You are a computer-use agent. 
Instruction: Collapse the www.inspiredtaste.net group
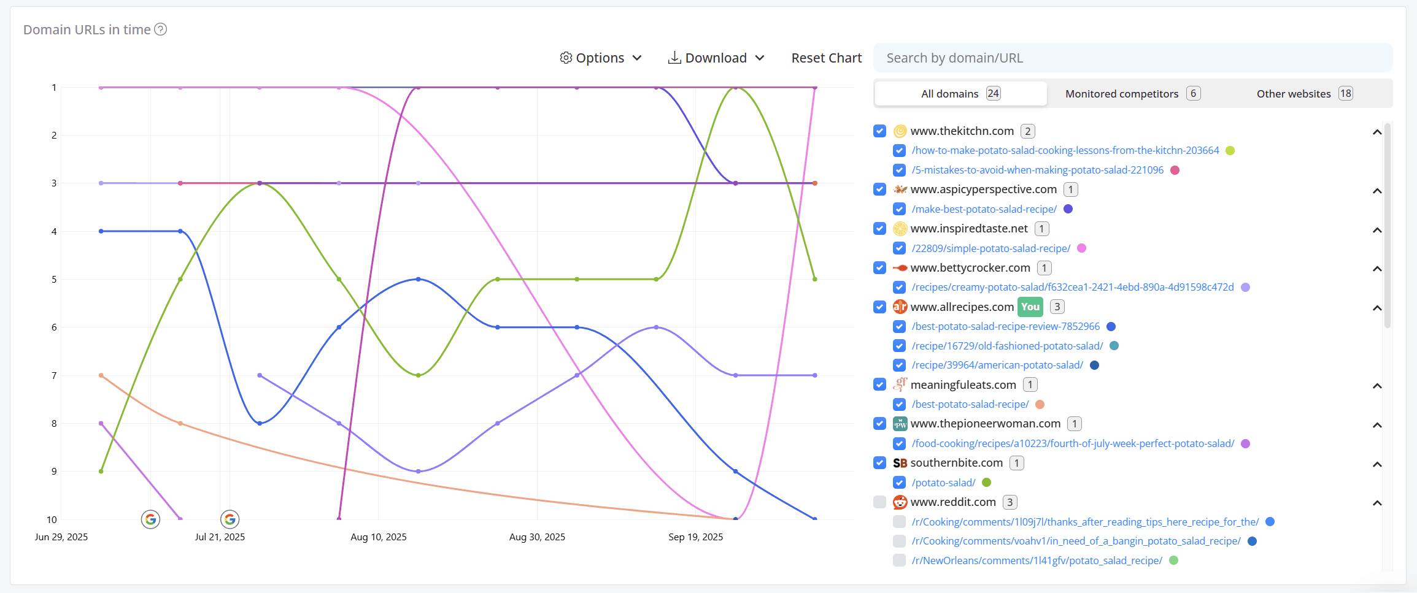pos(1377,230)
